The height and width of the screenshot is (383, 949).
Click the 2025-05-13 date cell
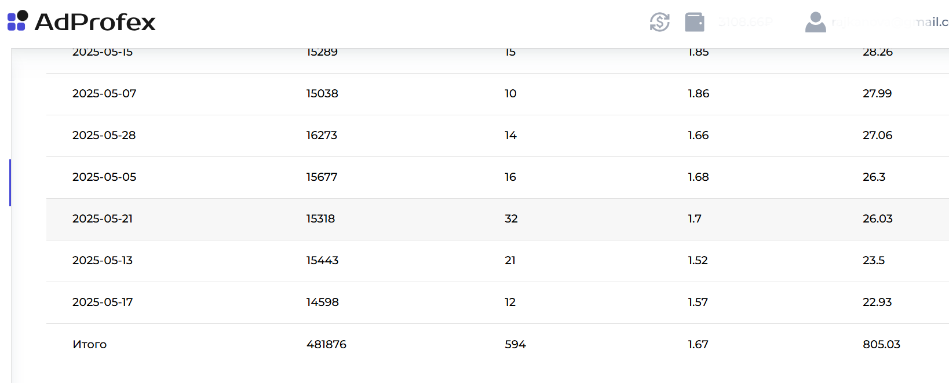pos(103,260)
